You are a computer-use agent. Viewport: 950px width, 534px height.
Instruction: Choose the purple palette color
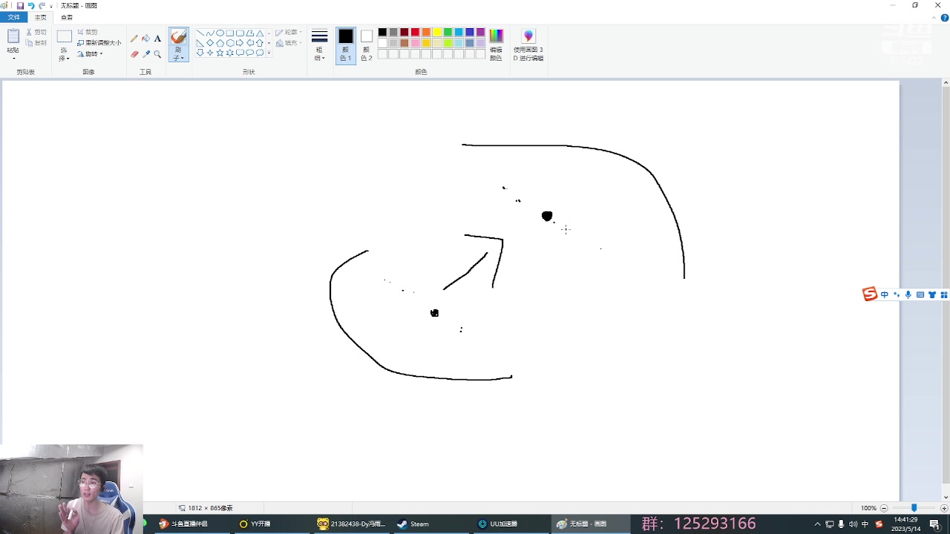(481, 32)
